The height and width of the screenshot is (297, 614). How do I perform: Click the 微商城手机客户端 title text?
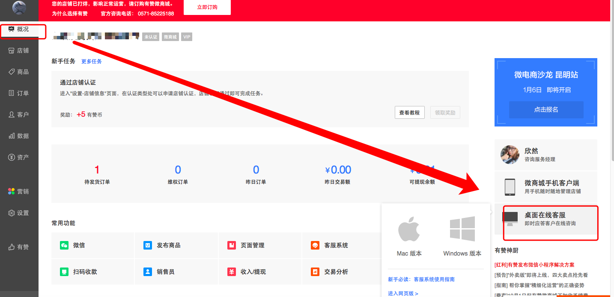[x=552, y=183]
